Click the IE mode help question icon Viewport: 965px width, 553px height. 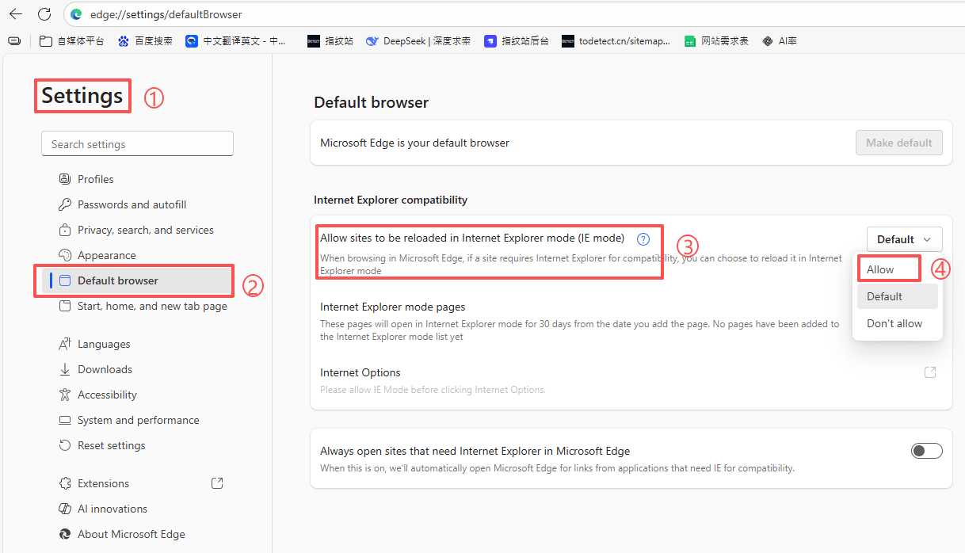[643, 238]
